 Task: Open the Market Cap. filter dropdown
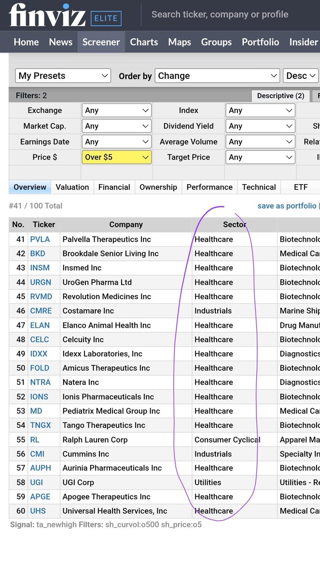click(x=116, y=126)
